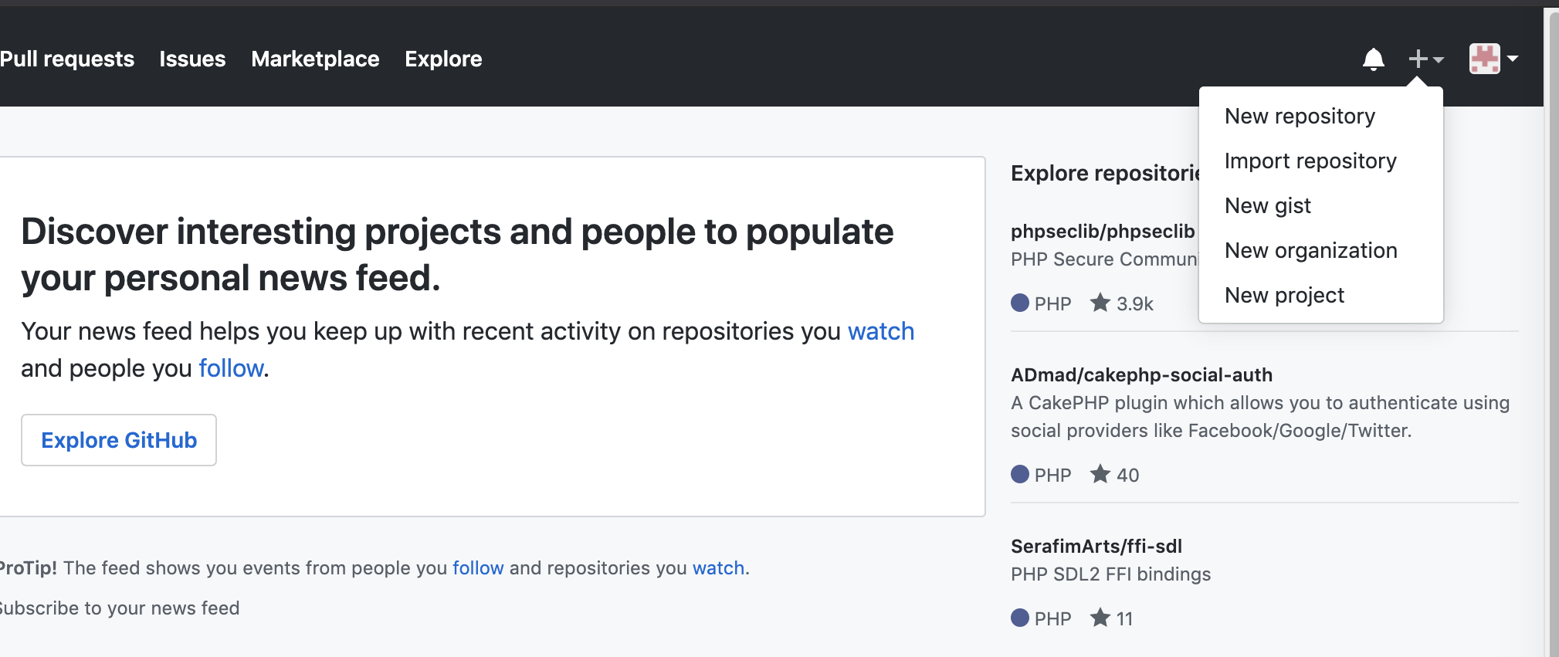1559x657 pixels.
Task: Open the notifications bell
Action: 1373,59
